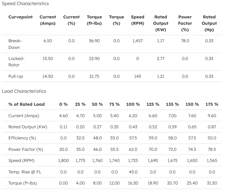This screenshot has height=195, width=225.
Task: Click the Break-Down speed value 1,457
Action: point(137,41)
